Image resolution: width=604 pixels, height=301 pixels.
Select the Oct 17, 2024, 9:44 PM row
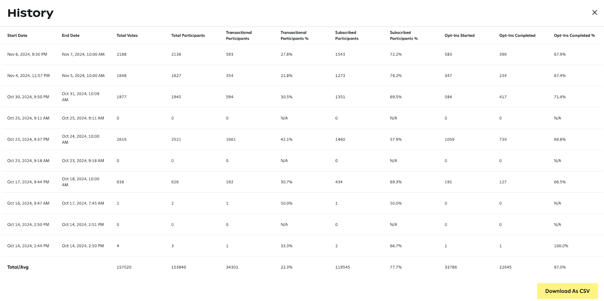(28, 182)
